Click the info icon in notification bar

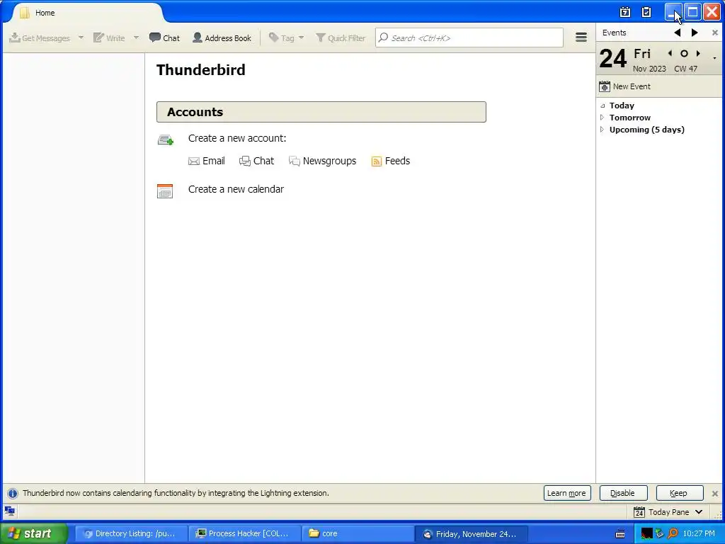pos(13,493)
